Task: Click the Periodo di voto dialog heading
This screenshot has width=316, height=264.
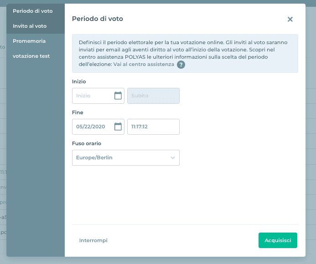Action: point(98,19)
